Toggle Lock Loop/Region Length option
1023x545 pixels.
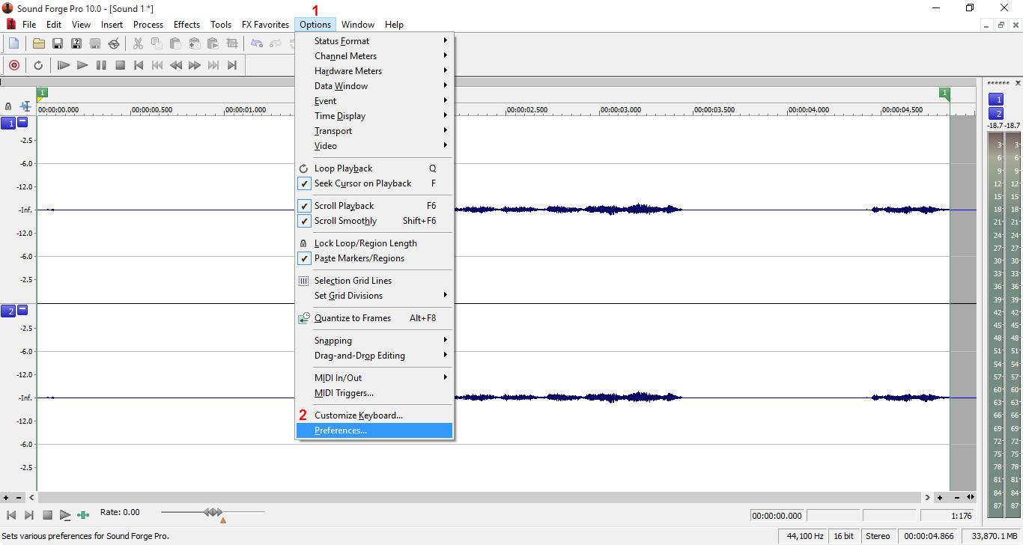(x=374, y=243)
